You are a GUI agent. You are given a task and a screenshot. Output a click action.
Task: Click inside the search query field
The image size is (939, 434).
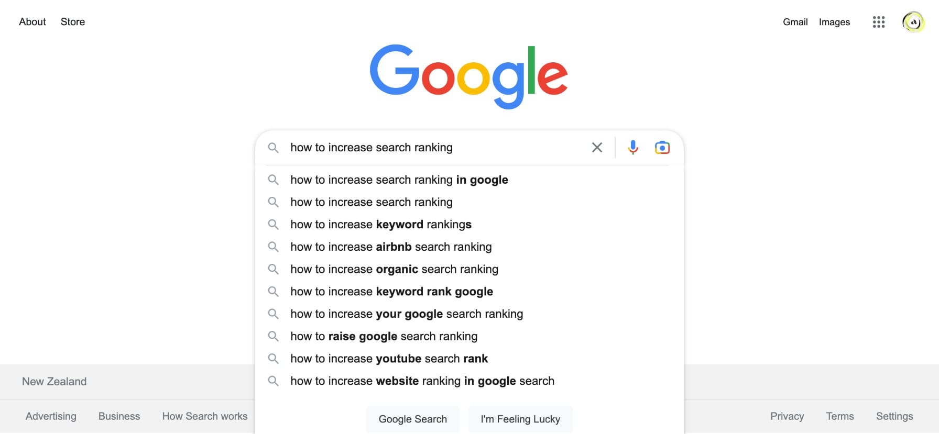[x=438, y=148]
